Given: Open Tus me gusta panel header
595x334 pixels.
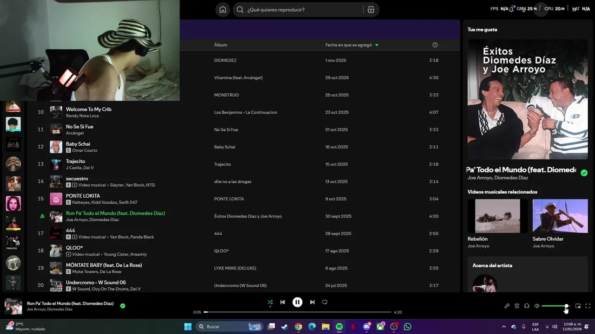Looking at the screenshot, I should click(x=482, y=30).
